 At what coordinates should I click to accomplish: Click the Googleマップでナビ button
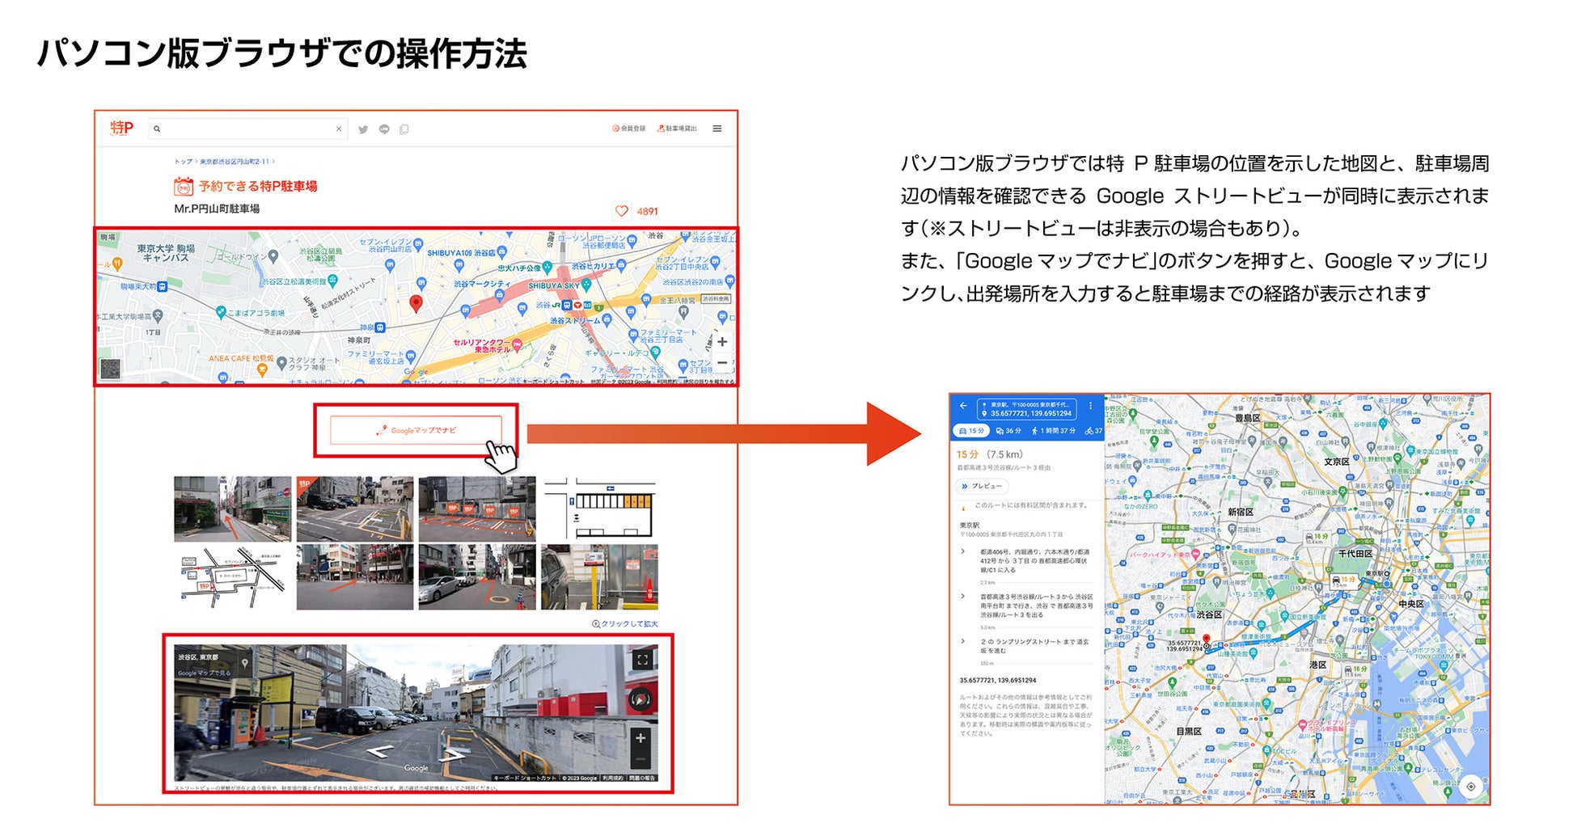coord(416,430)
